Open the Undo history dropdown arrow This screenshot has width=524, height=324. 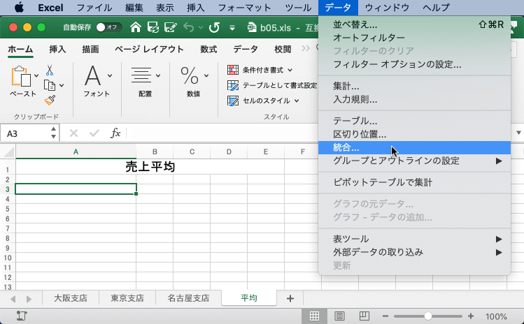click(201, 28)
